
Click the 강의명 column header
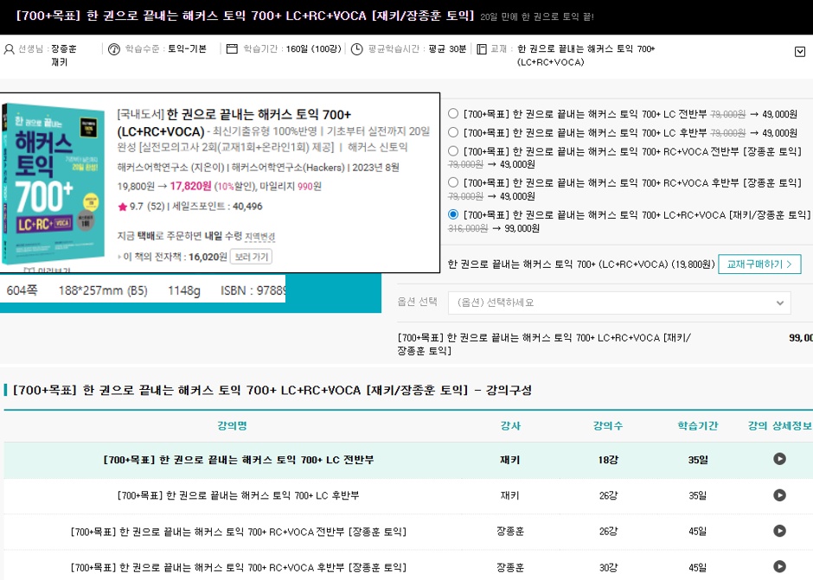232,426
